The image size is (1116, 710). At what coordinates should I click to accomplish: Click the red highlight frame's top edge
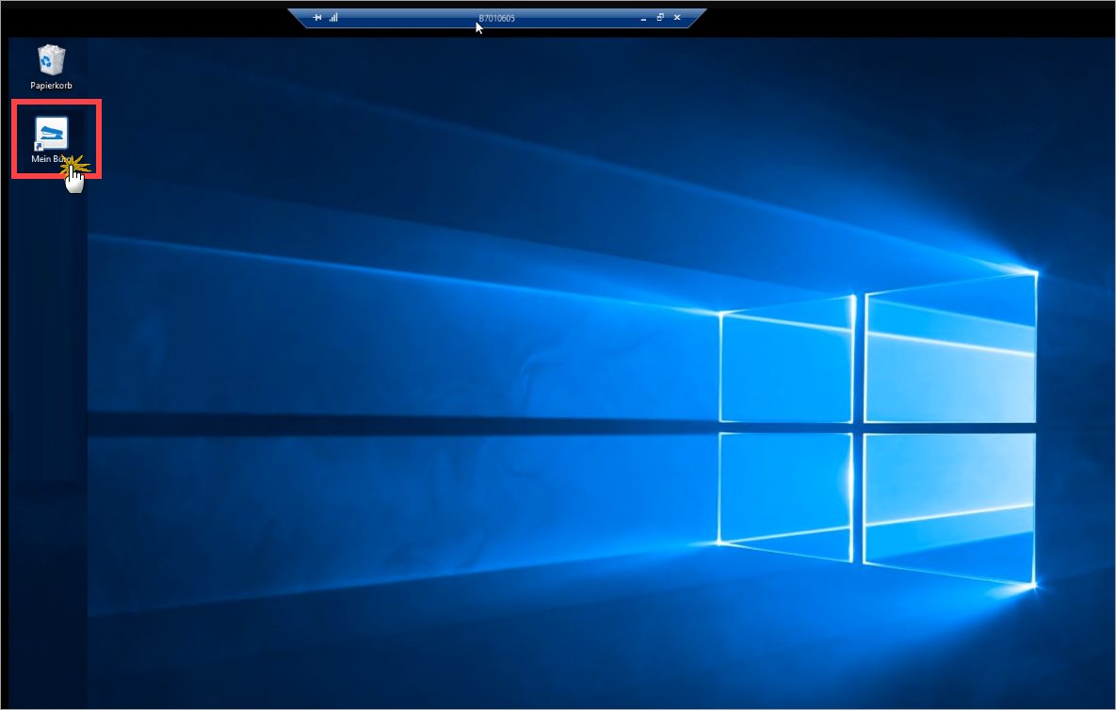click(57, 102)
